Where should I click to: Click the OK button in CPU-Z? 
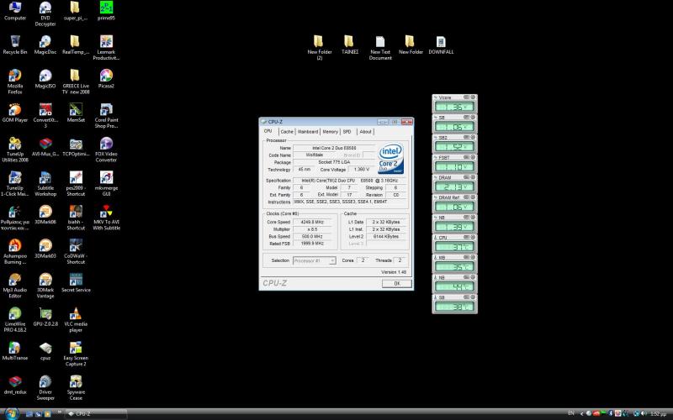point(396,283)
